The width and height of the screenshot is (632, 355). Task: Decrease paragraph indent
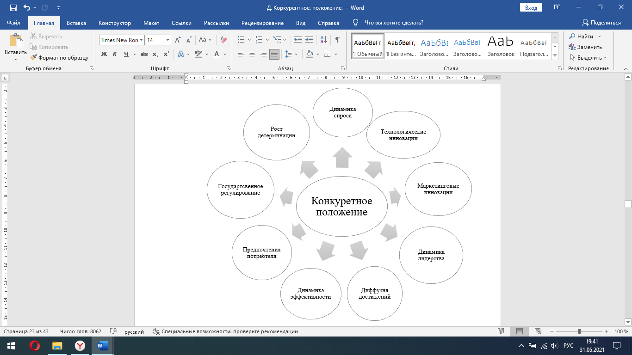[x=298, y=40]
